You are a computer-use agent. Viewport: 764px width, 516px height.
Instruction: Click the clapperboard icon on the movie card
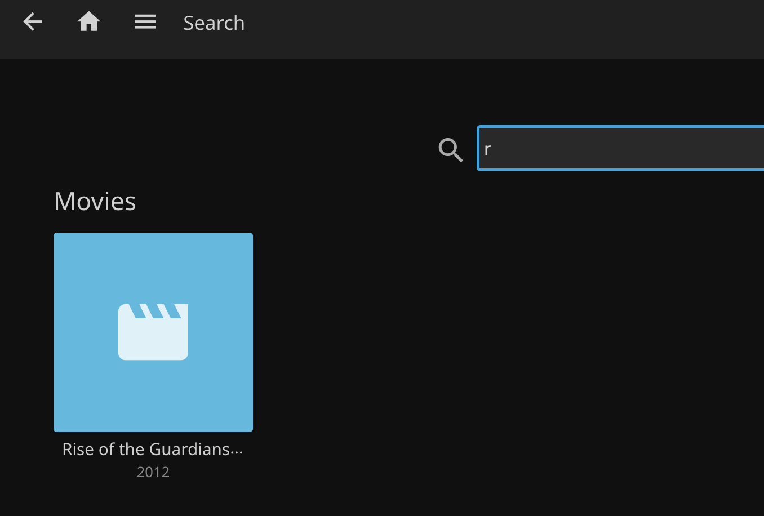click(153, 332)
